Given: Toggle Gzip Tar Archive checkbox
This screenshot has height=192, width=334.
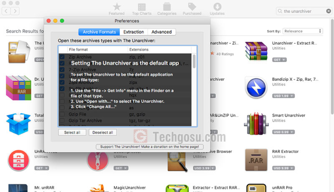Looking at the screenshot, I should pyautogui.click(x=62, y=120).
